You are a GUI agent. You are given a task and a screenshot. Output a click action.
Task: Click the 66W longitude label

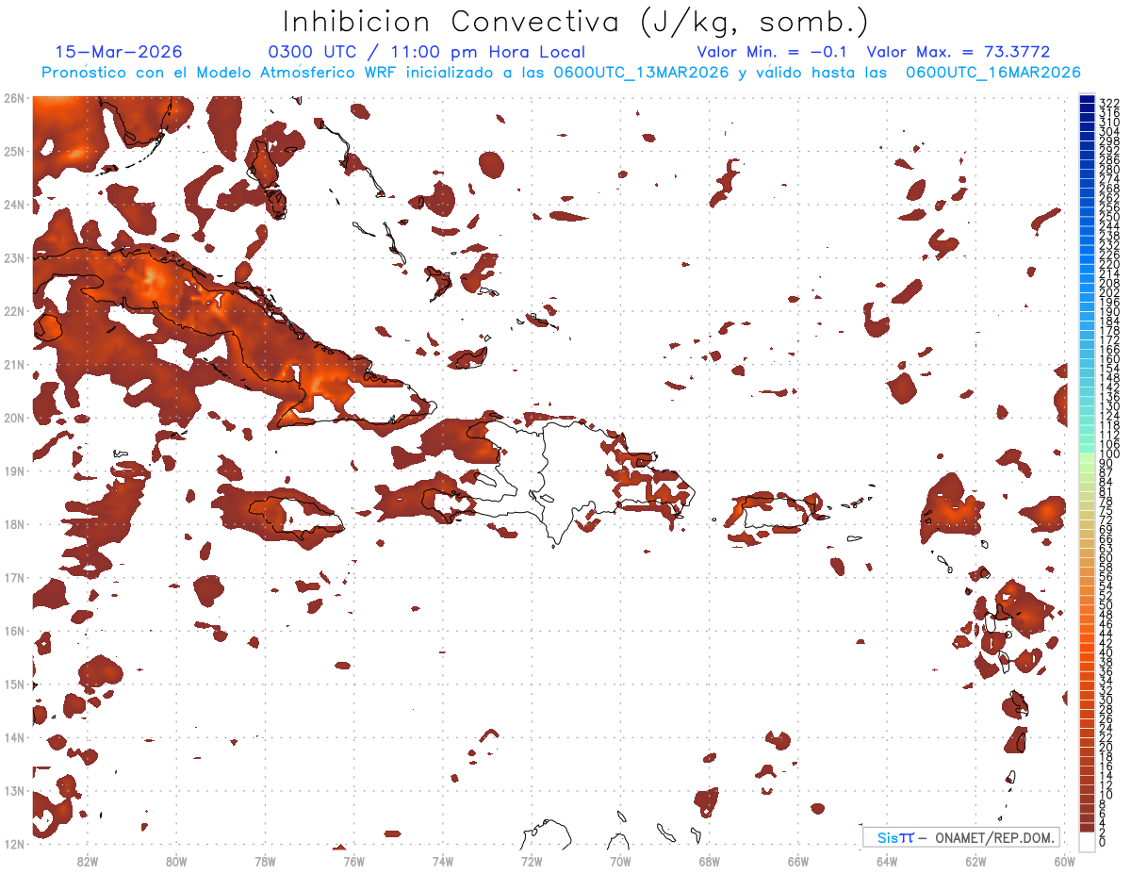pos(797,860)
